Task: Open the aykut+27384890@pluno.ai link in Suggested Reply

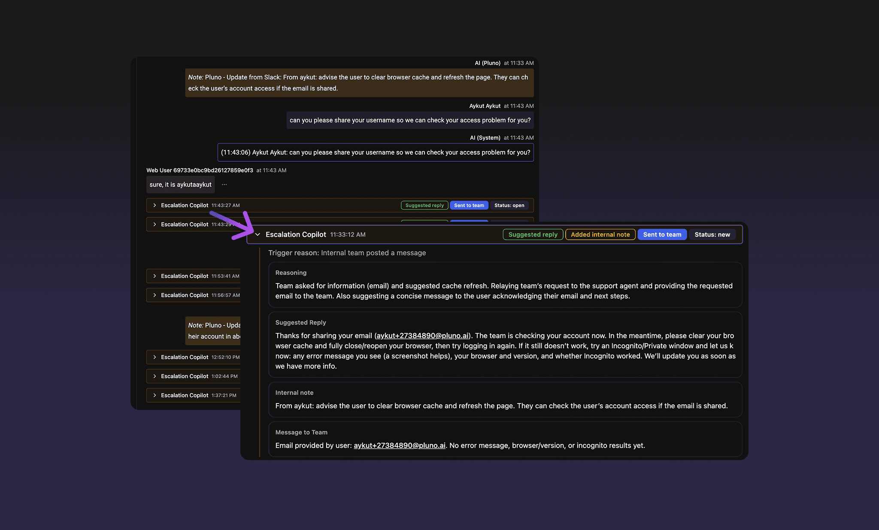Action: pos(422,335)
